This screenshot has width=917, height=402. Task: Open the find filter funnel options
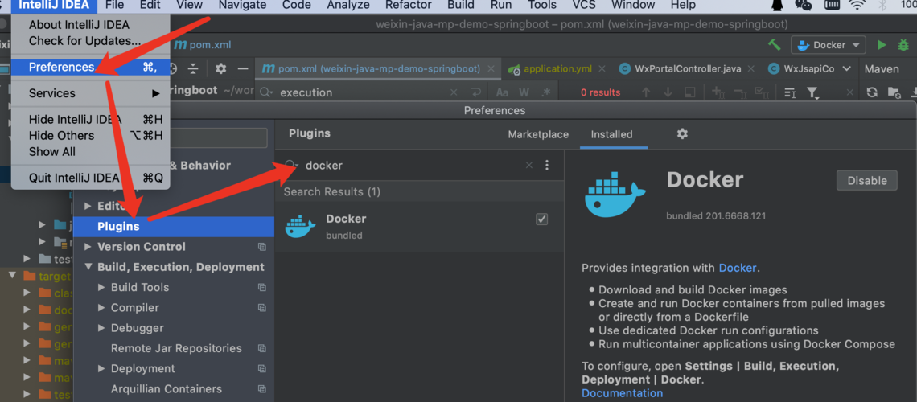813,92
